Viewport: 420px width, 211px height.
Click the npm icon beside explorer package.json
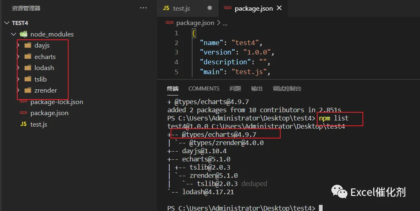(x=23, y=113)
